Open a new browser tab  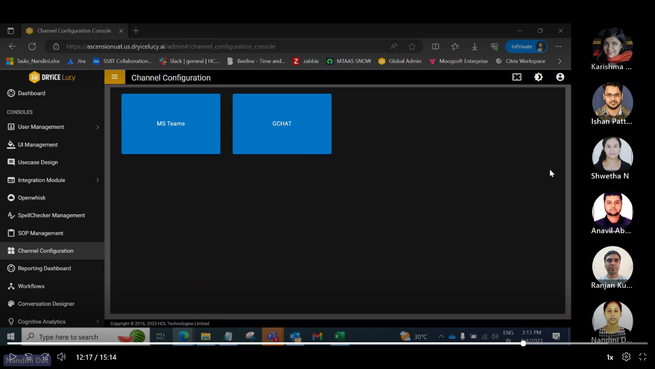coord(136,31)
